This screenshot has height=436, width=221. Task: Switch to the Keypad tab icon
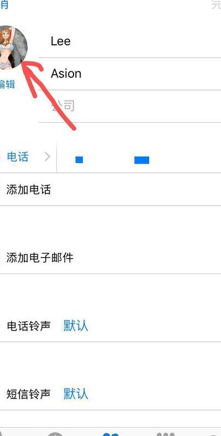pos(166,434)
